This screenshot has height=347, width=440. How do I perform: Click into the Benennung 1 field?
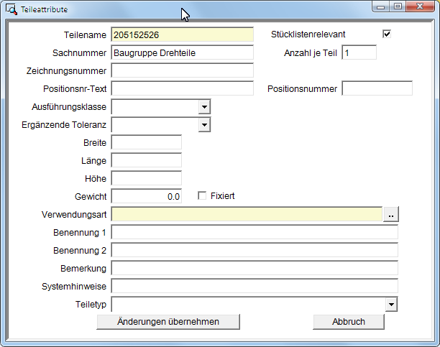[x=254, y=232]
